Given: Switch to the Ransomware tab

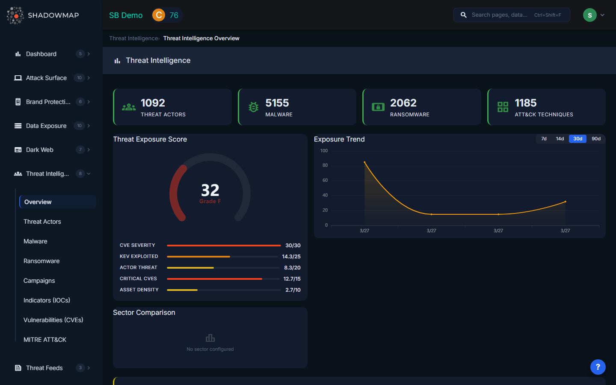Looking at the screenshot, I should pyautogui.click(x=40, y=261).
